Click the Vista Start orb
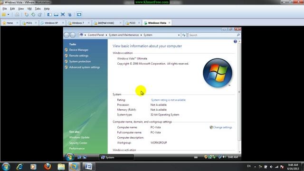This screenshot has width=304, height=171. pos(69,157)
